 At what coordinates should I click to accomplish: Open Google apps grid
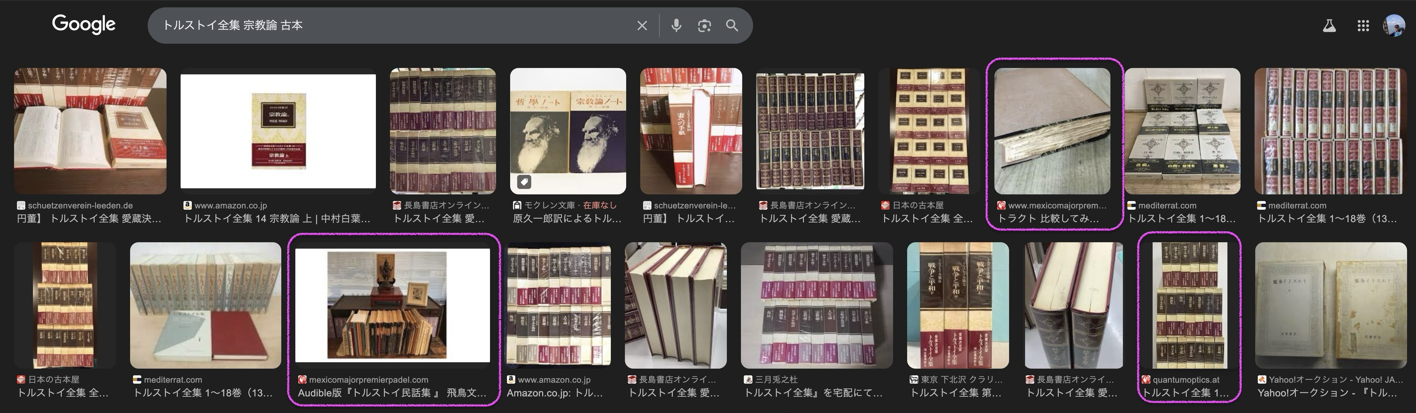[1363, 25]
